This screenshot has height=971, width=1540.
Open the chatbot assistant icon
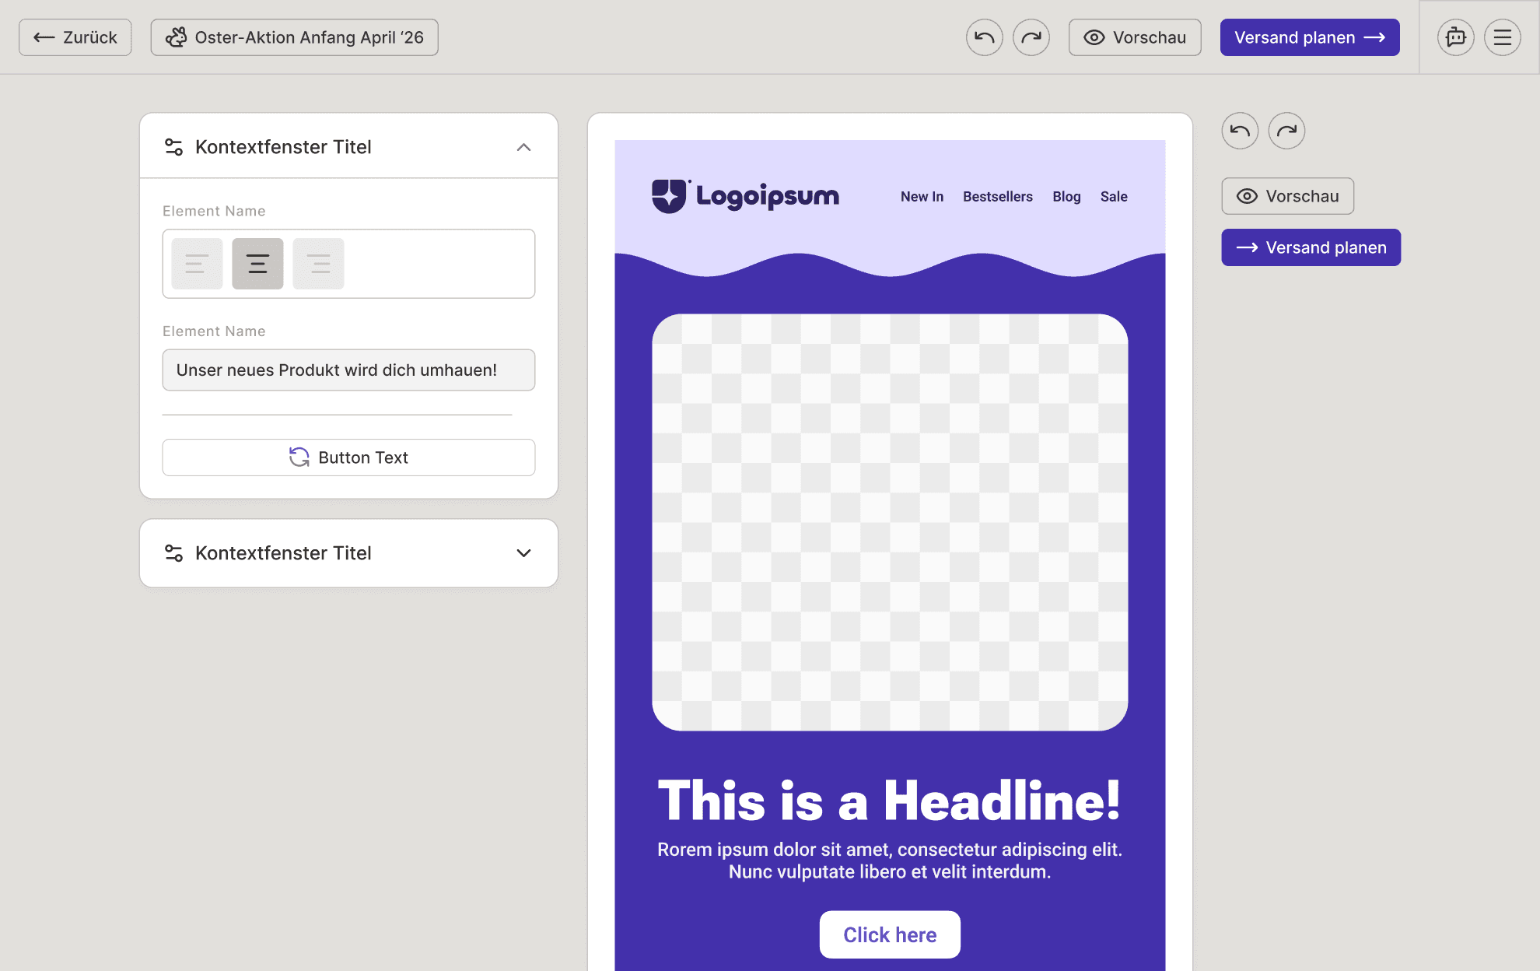tap(1455, 37)
